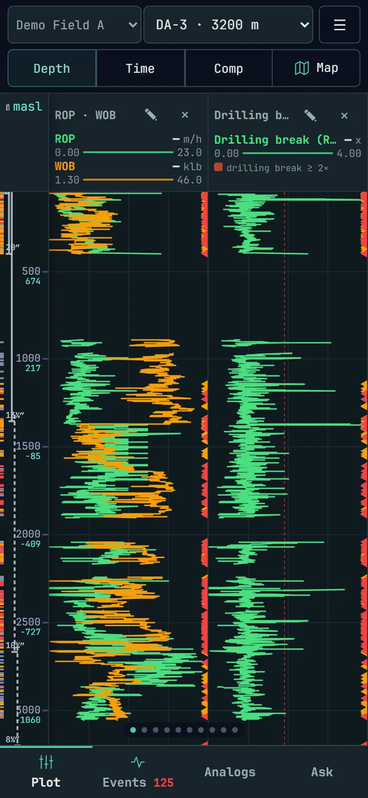
Task: Click the Drilling break maximum value 4.00
Action: pos(349,153)
